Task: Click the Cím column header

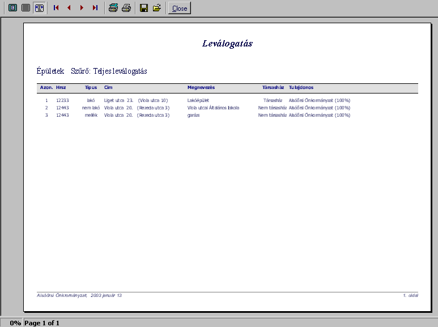Action: (x=108, y=87)
